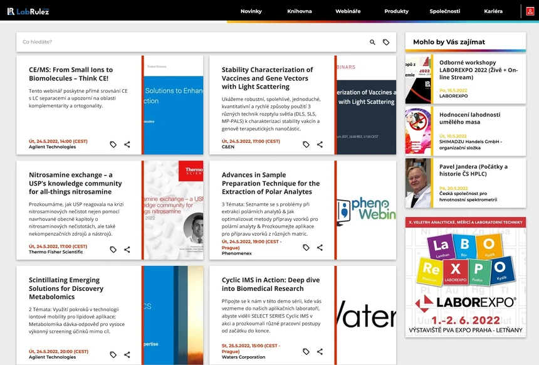Screen dimensions: 539x365
Task: Share the CE/MS webinar card
Action: tap(127, 144)
